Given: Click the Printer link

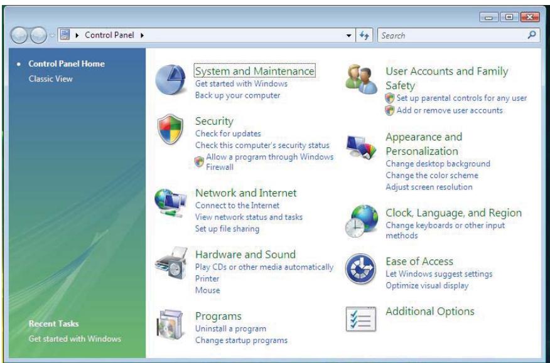Looking at the screenshot, I should [x=207, y=278].
